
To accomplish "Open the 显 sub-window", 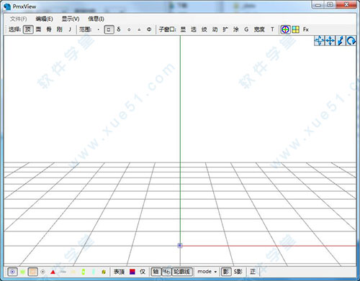I will click(183, 29).
